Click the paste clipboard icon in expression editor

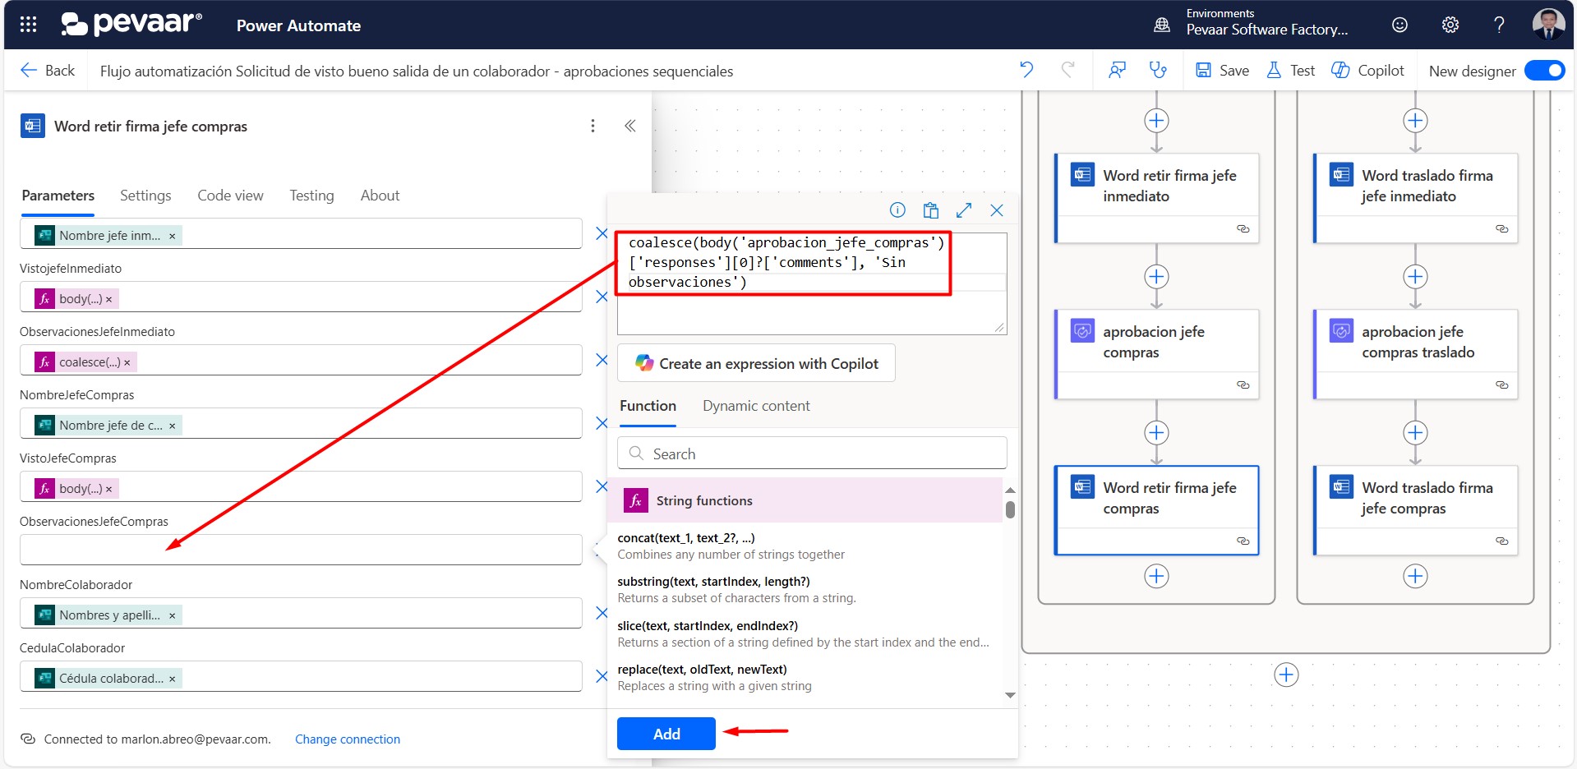pyautogui.click(x=930, y=210)
